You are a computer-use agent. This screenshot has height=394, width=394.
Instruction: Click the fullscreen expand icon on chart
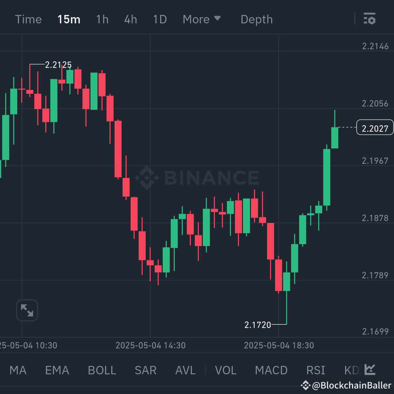pos(27,310)
